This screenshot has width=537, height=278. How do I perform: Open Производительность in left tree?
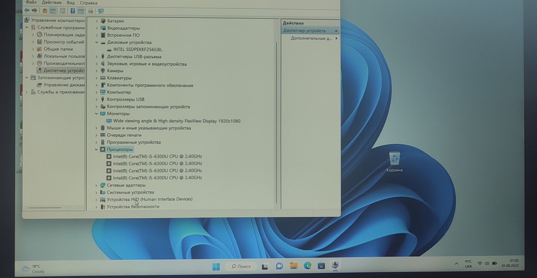[64, 63]
